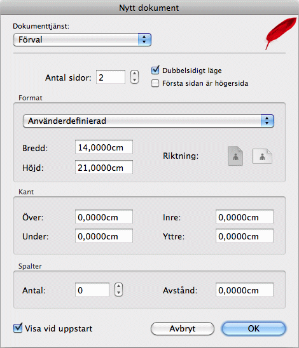Select portrait orientation icon
Viewport: 299px width, 348px height.
coord(235,156)
